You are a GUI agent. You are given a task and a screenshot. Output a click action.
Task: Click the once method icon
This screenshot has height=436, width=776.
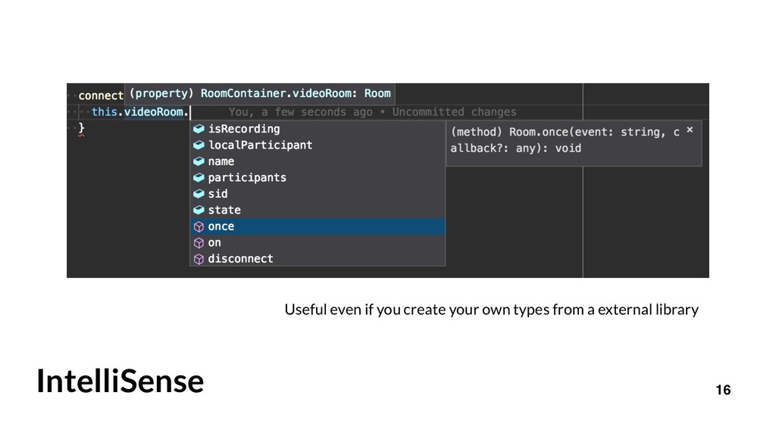(199, 226)
